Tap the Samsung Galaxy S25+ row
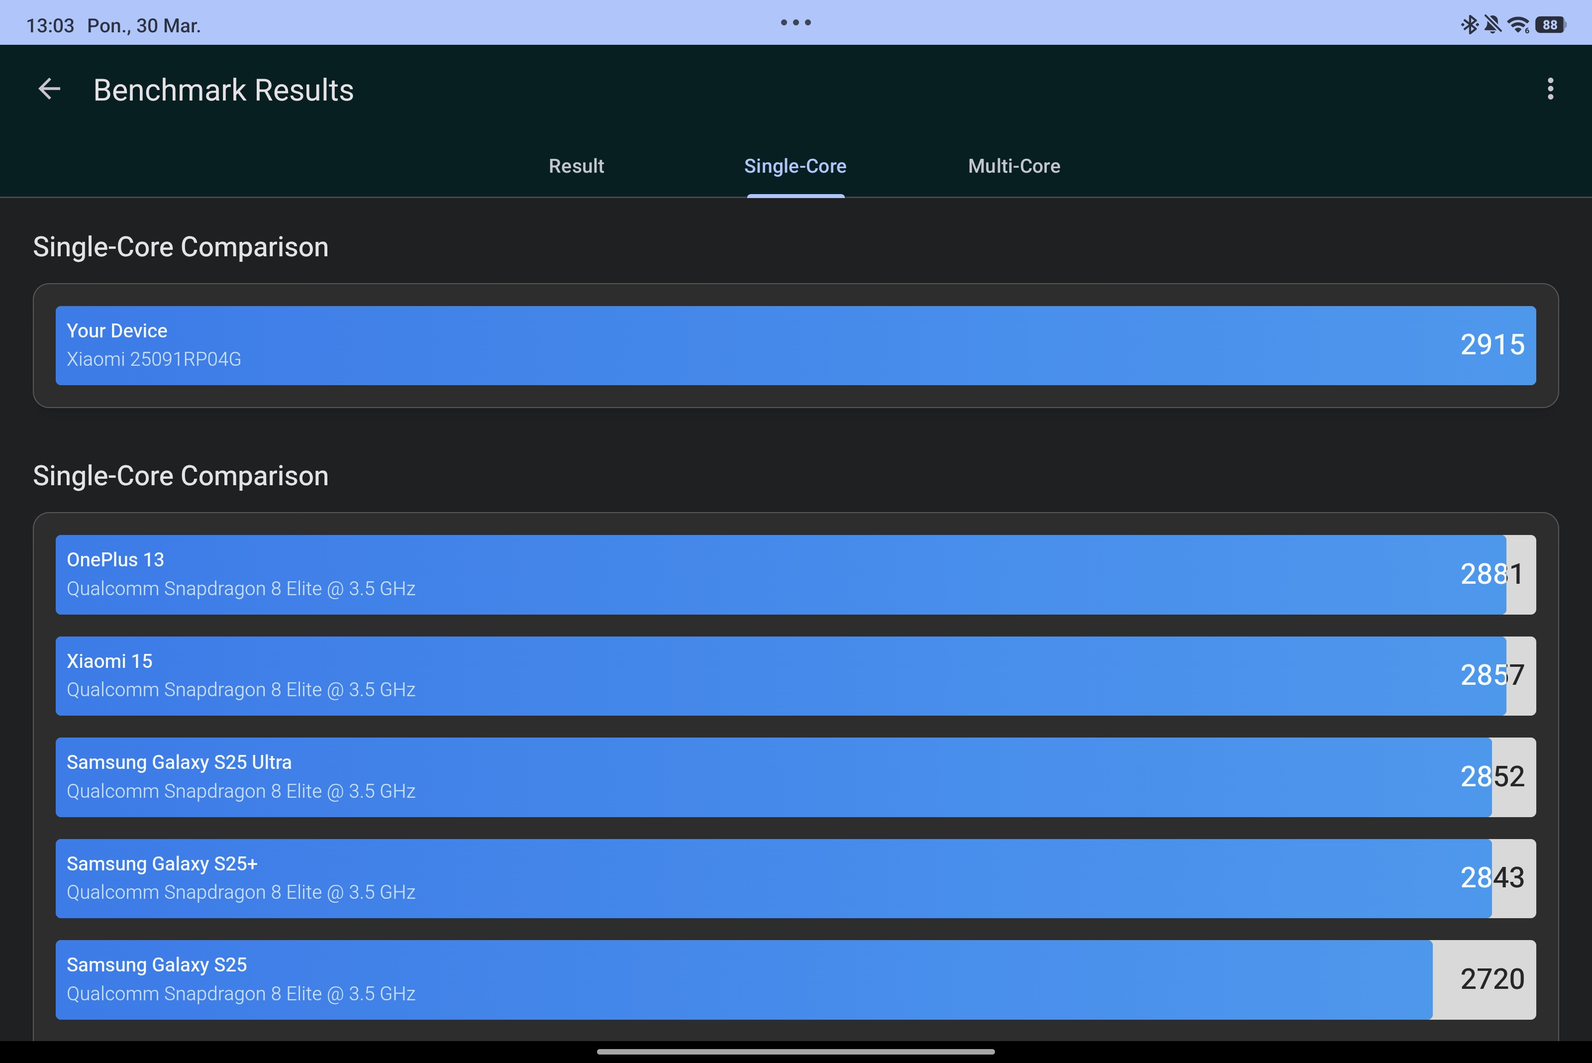 796,878
